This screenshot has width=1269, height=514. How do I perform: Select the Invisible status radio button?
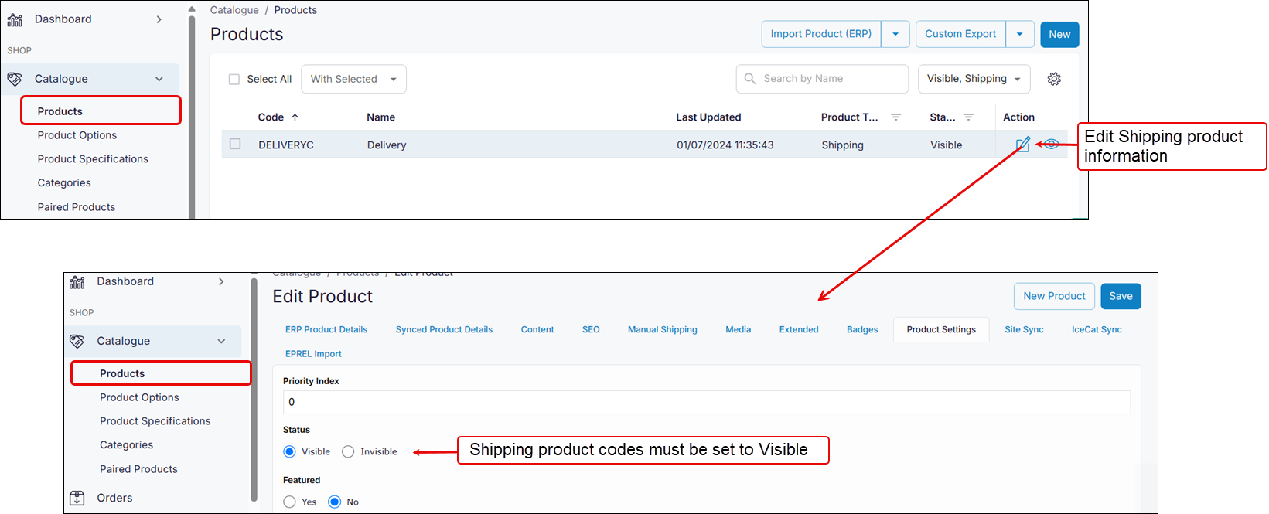[348, 451]
